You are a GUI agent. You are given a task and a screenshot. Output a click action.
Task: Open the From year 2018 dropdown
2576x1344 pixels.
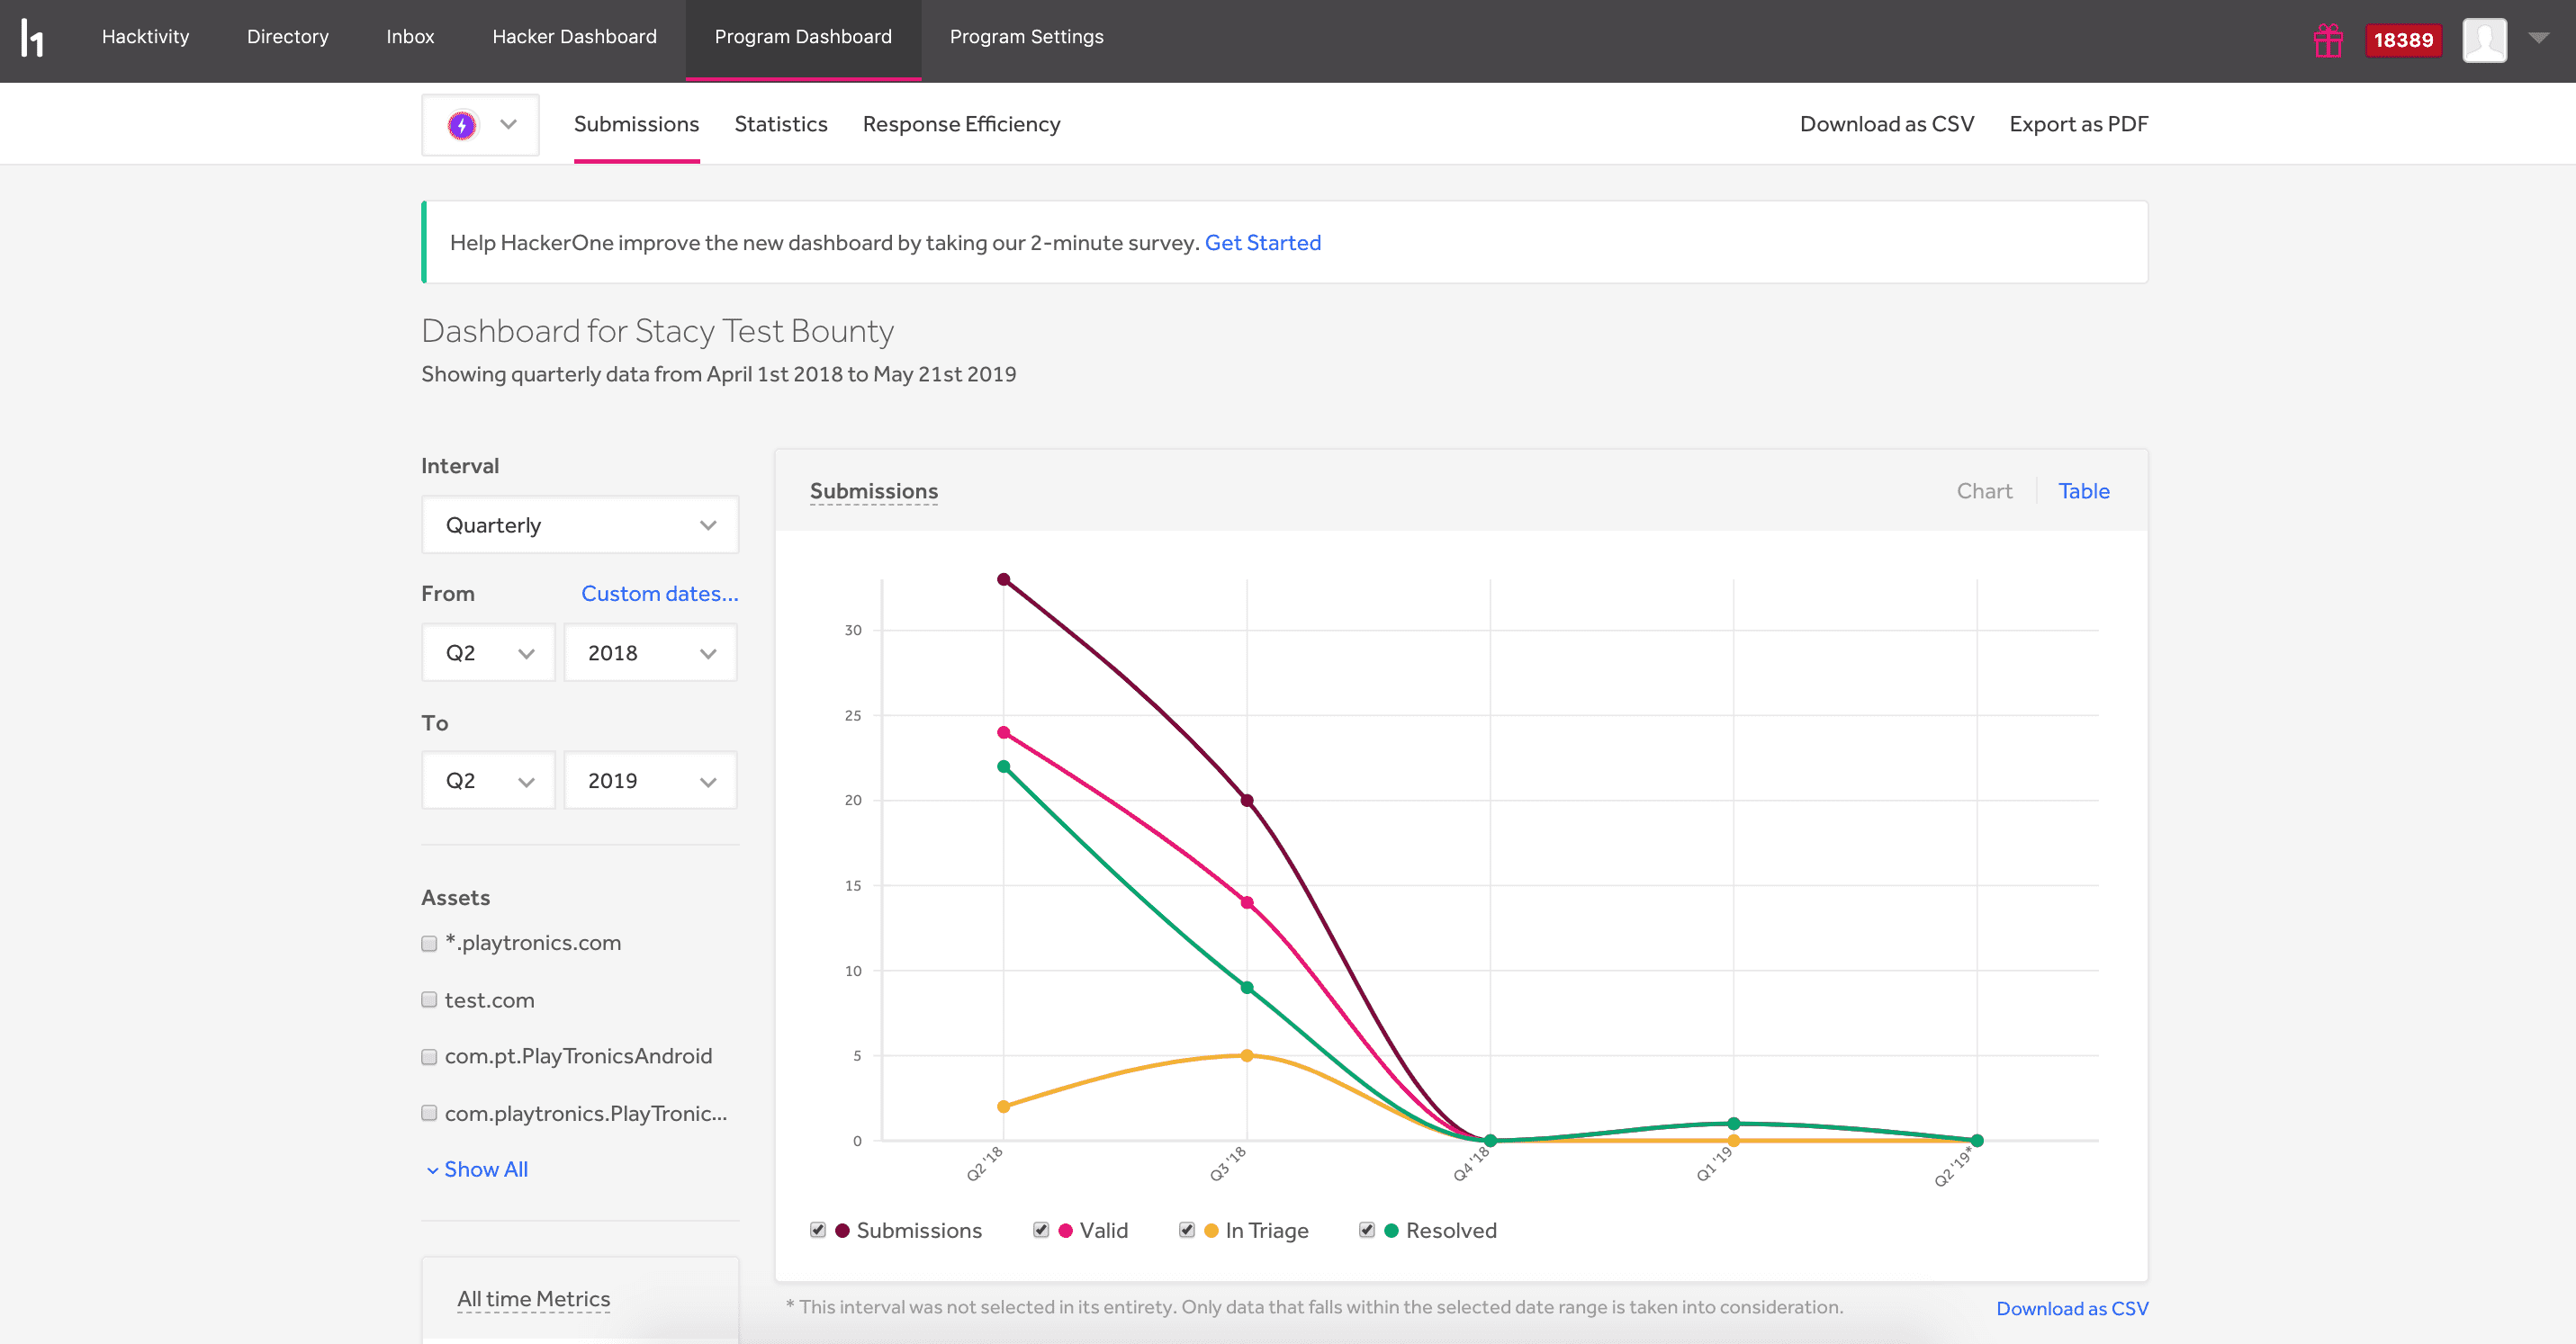coord(650,652)
